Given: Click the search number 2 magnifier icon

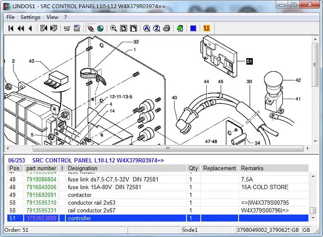Looking at the screenshot, I should click(157, 28).
